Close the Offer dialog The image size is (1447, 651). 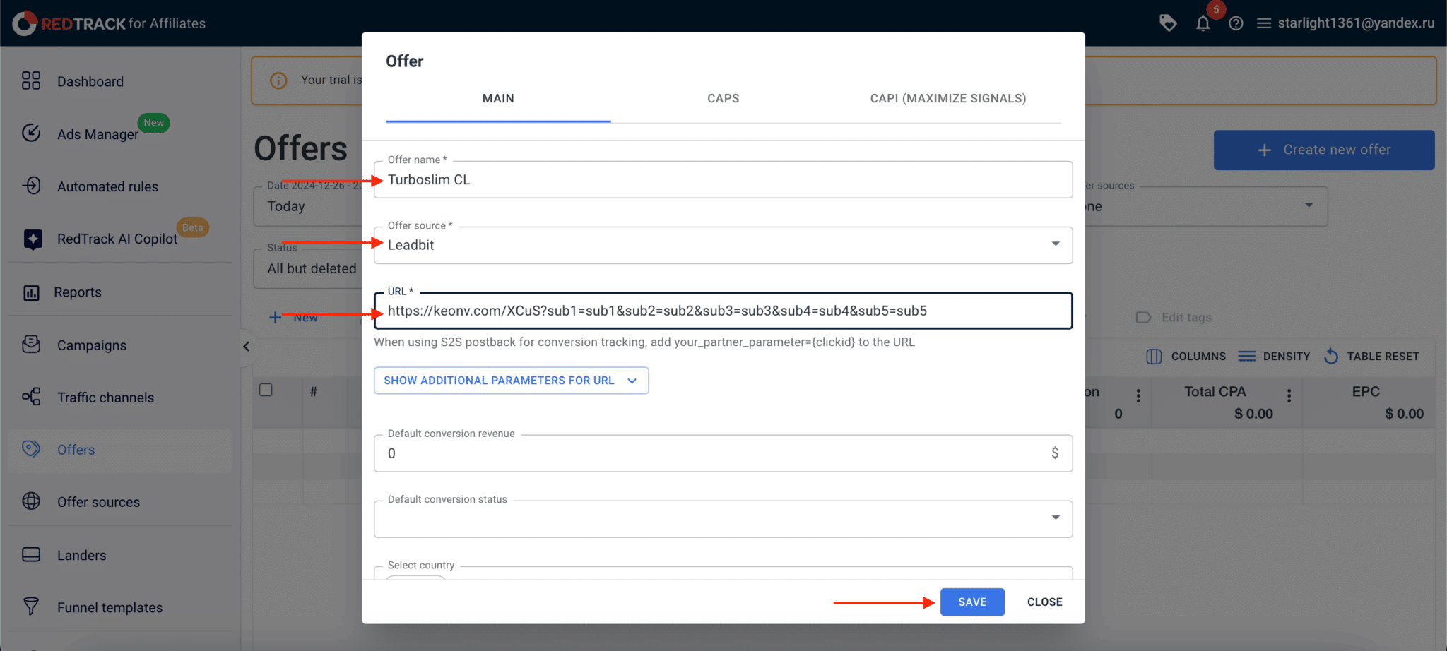coord(1044,602)
